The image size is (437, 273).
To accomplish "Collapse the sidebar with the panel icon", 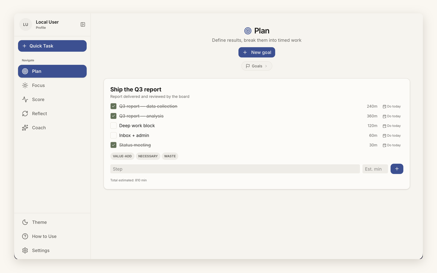I will point(83,25).
